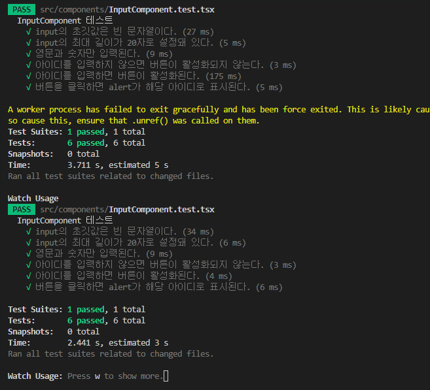The height and width of the screenshot is (390, 430).
Task: Click the last "Ran all test suites" line
Action: (111, 353)
